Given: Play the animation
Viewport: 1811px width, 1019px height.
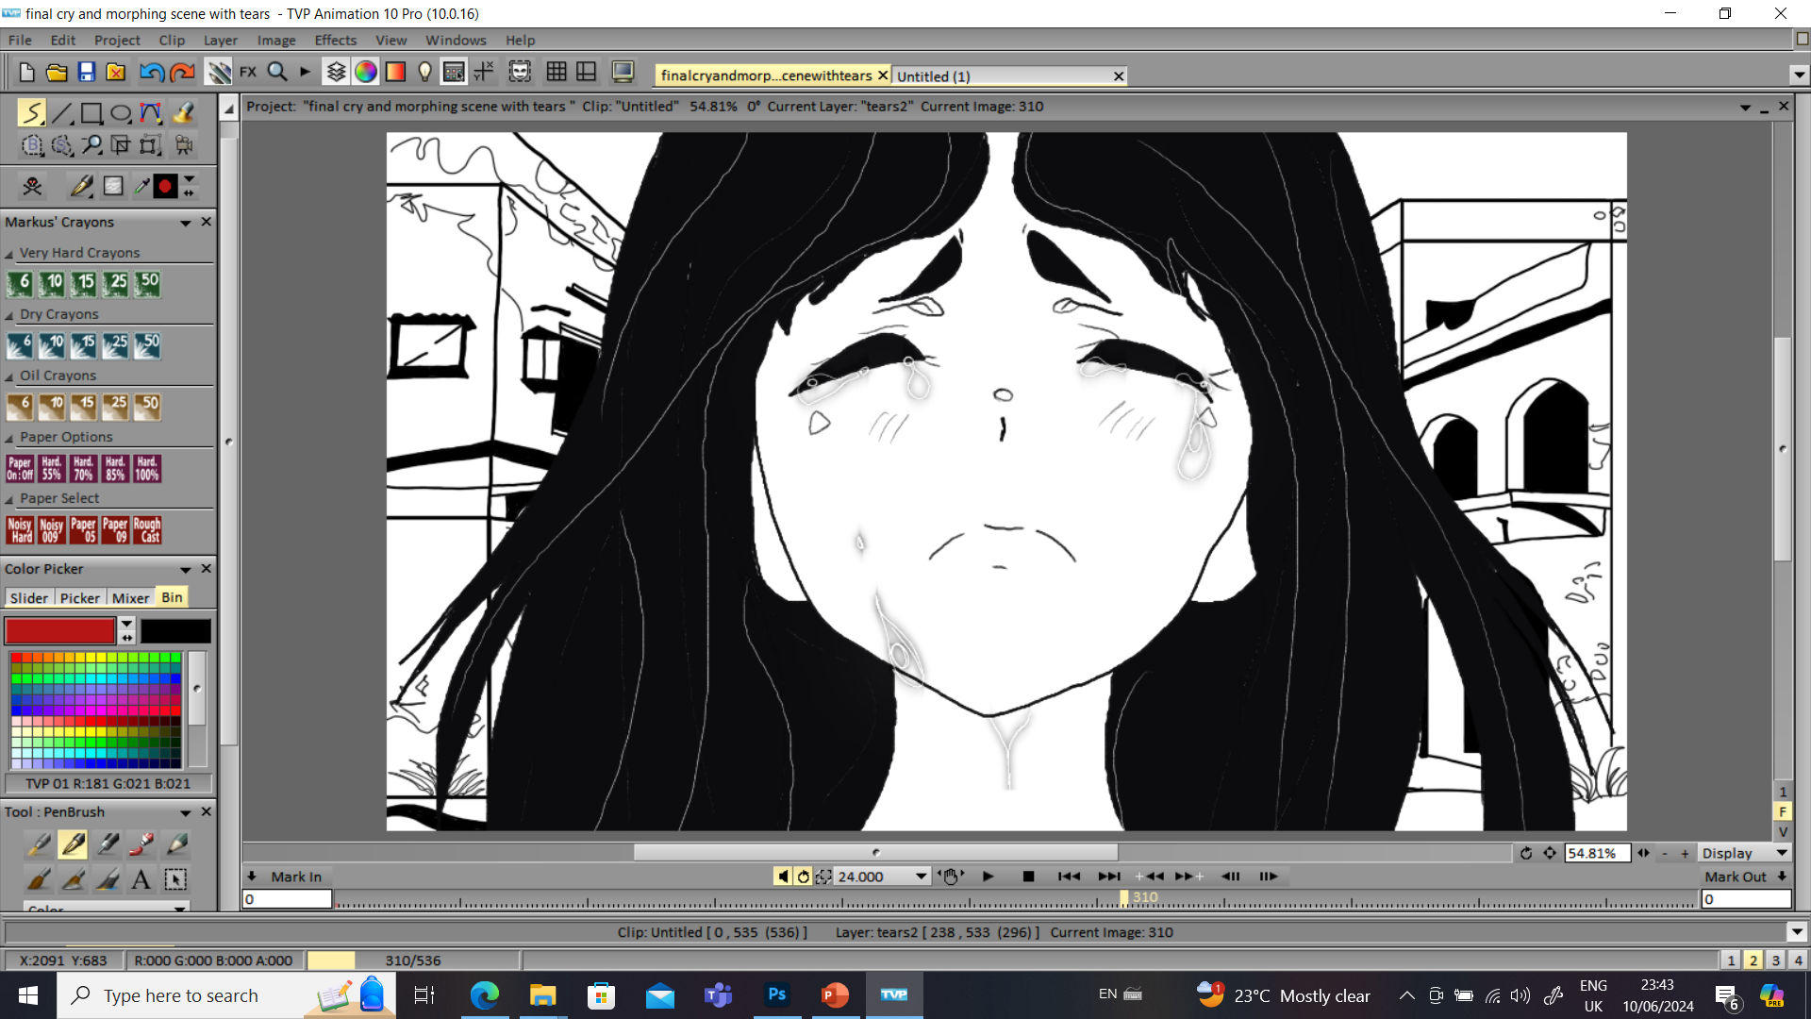Looking at the screenshot, I should pyautogui.click(x=988, y=877).
